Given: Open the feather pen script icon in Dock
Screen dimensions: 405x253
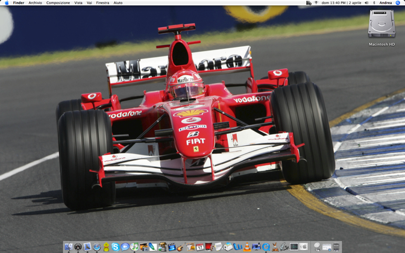Looking at the screenshot, I should click(284, 247).
